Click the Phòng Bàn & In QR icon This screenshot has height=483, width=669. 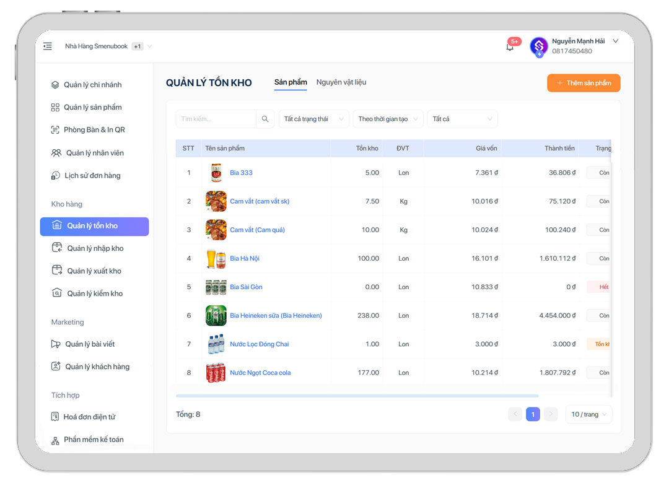(55, 129)
